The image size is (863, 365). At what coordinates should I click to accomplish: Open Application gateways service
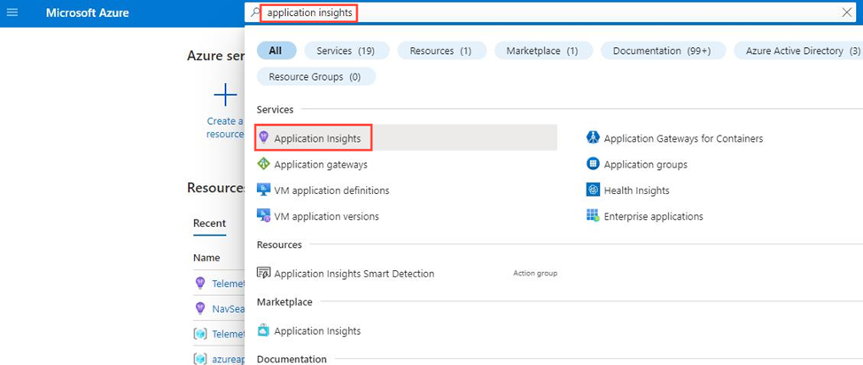click(321, 165)
